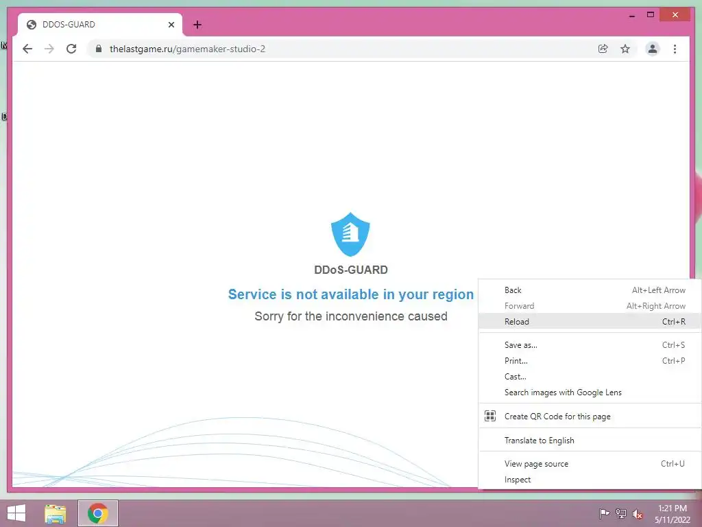Maximize the Chrome window
Screen dimensions: 702x527
(x=651, y=15)
